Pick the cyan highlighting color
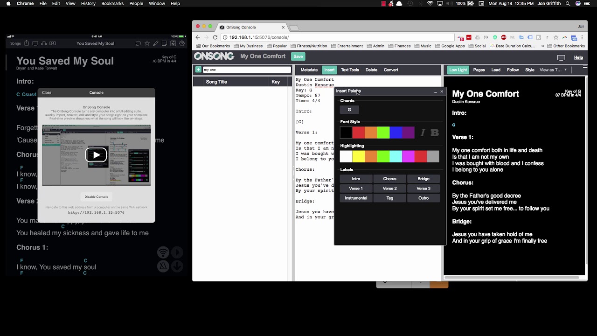Screen dimensions: 597x336 click(396, 156)
